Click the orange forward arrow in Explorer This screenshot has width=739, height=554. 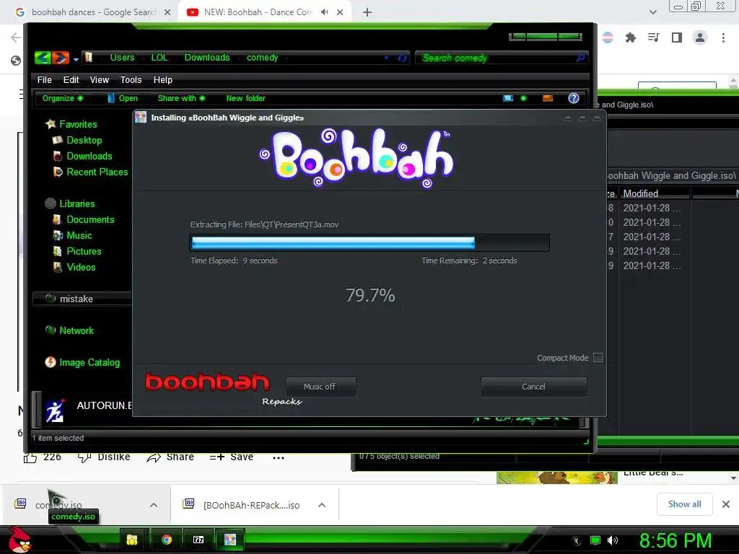[x=61, y=58]
